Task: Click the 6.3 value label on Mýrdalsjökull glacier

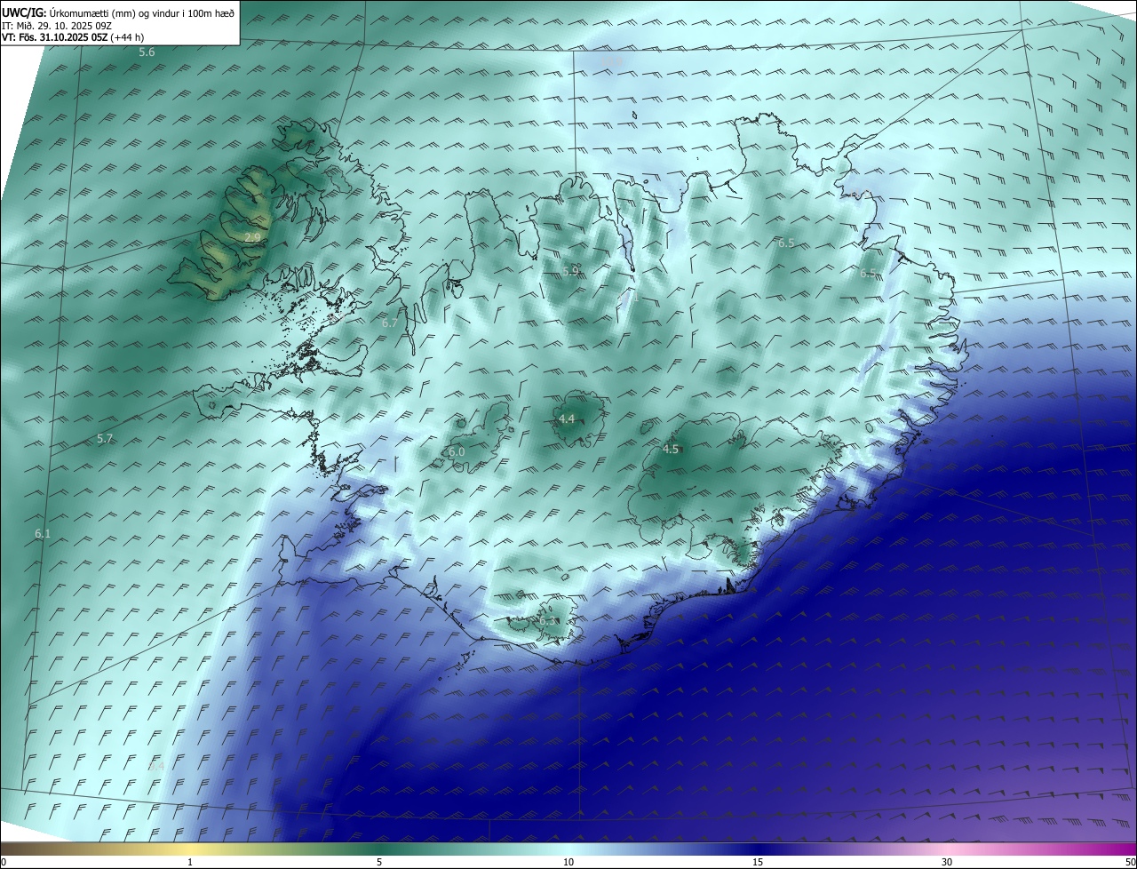Action: (x=546, y=619)
